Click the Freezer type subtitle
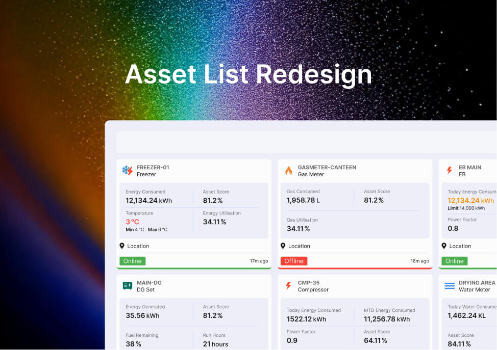 [146, 174]
